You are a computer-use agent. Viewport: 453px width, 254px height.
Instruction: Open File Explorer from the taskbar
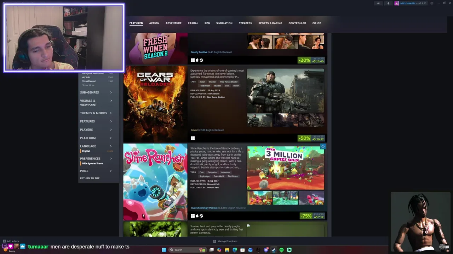[x=227, y=250]
